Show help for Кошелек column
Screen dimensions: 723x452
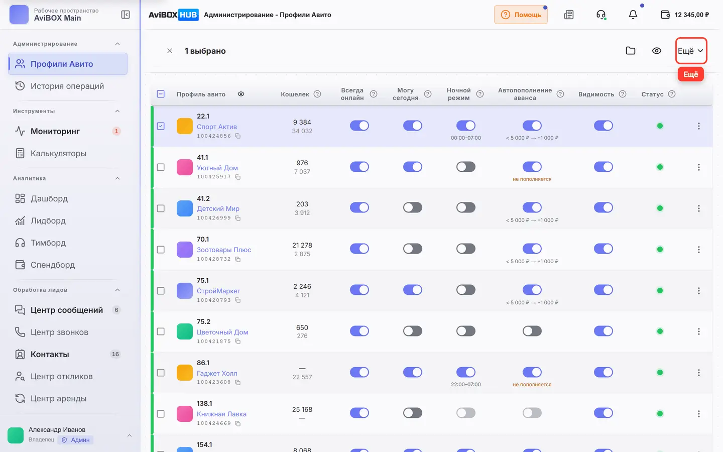(317, 94)
